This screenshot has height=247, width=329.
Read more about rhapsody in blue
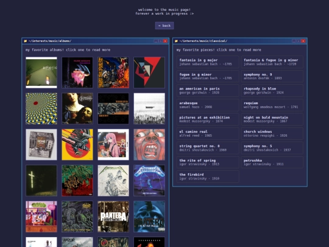pyautogui.click(x=272, y=90)
